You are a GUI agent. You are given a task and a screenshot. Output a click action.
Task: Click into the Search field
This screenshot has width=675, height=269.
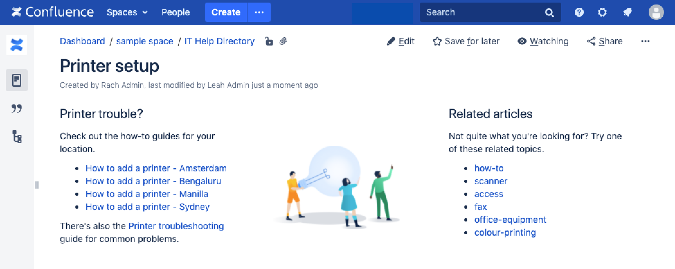[482, 12]
